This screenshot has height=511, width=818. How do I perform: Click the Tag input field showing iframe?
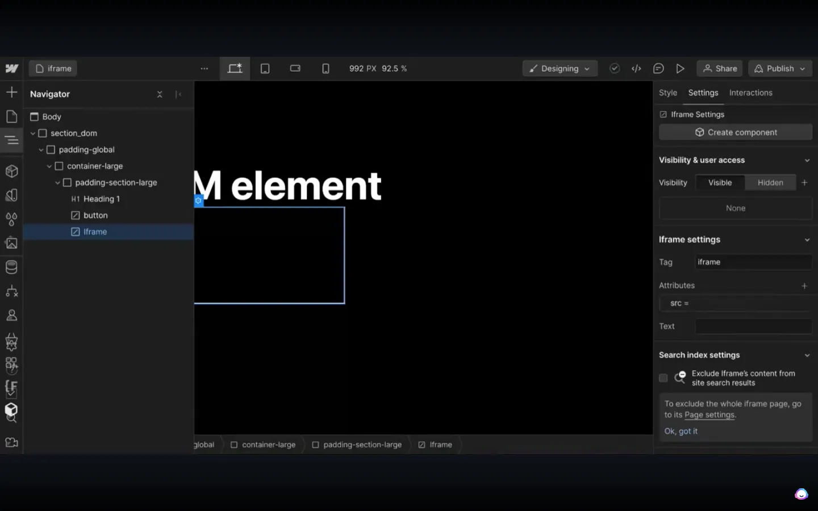pos(753,262)
